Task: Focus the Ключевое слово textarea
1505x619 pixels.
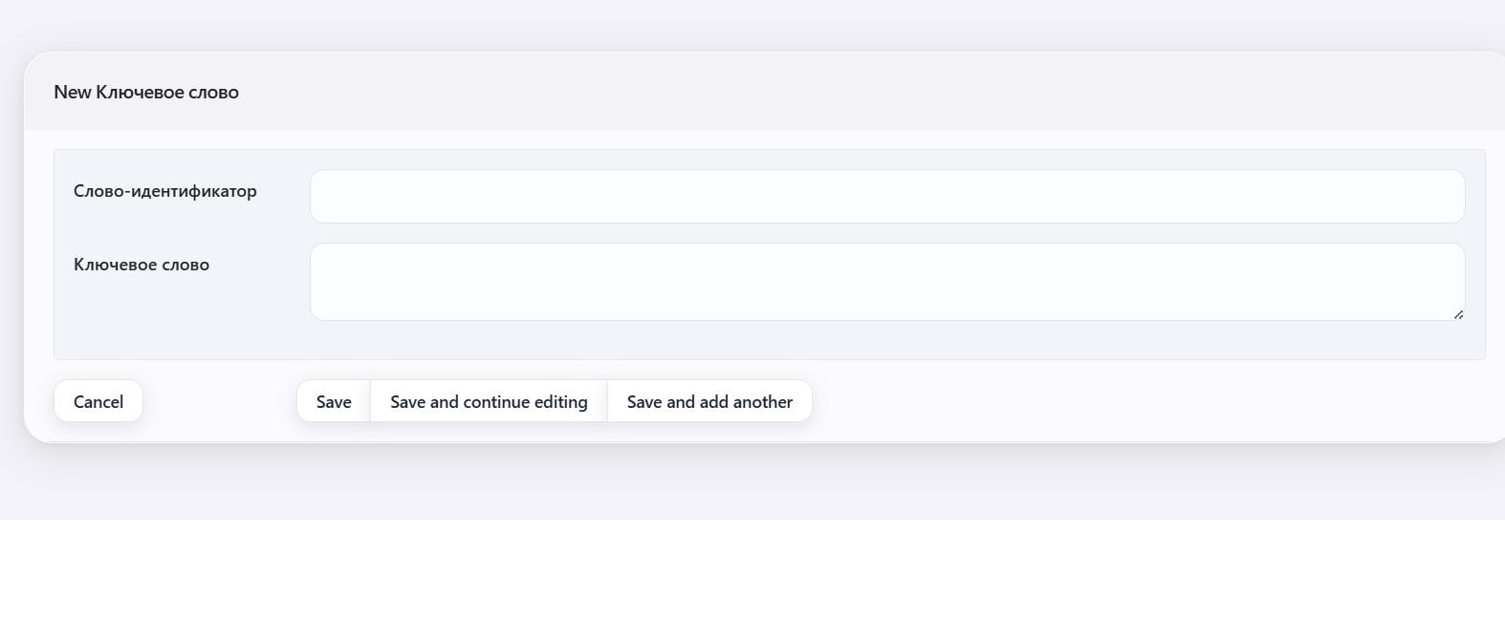Action: [x=886, y=281]
